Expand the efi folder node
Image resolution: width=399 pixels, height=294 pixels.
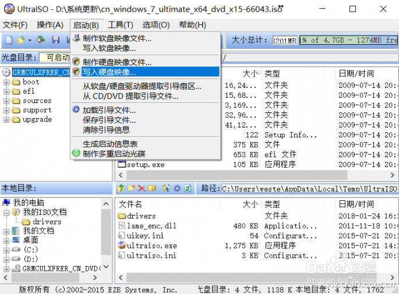(x=6, y=92)
